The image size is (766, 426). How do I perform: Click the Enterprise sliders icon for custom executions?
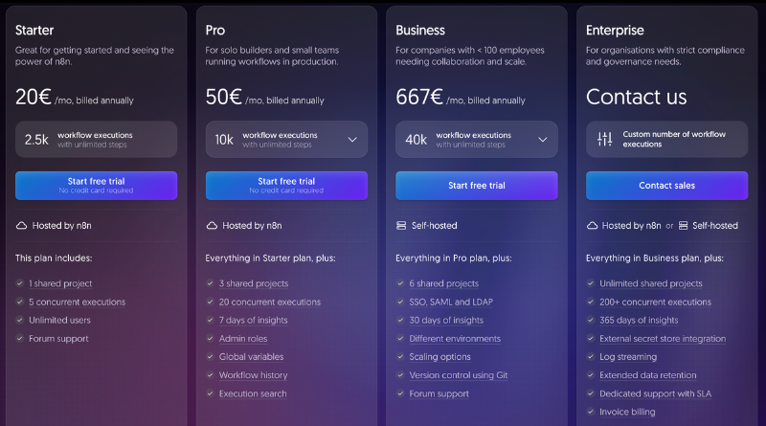(x=604, y=139)
